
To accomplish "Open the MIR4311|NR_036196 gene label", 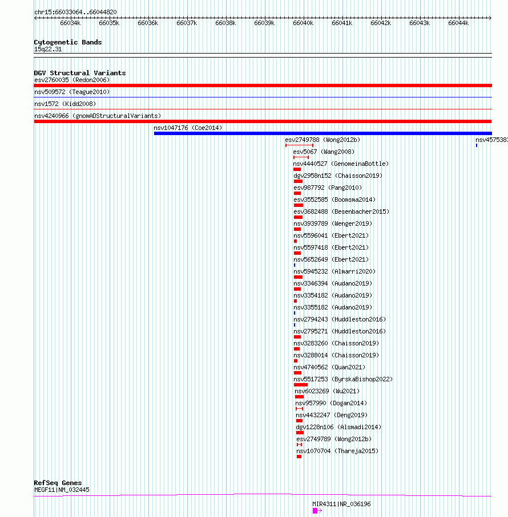I will point(342,504).
